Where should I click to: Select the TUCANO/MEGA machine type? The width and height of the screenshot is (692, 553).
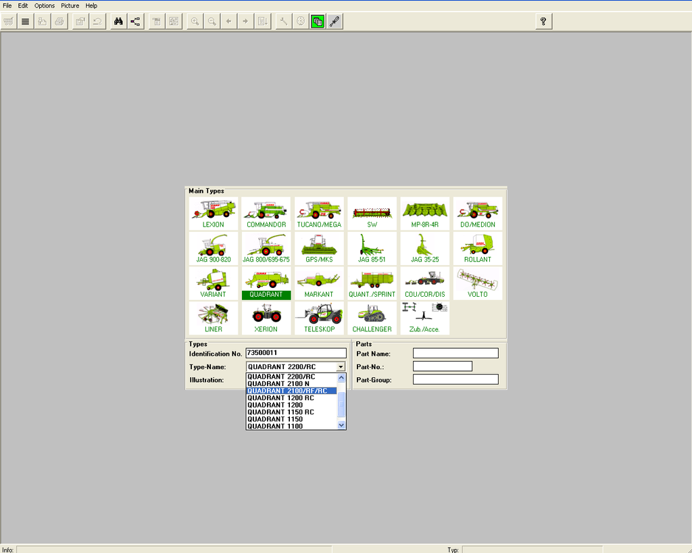[x=319, y=214]
